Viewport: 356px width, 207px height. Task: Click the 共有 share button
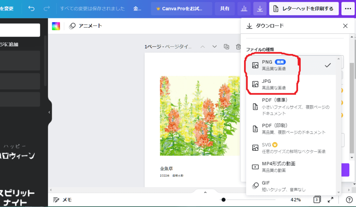pyautogui.click(x=225, y=9)
